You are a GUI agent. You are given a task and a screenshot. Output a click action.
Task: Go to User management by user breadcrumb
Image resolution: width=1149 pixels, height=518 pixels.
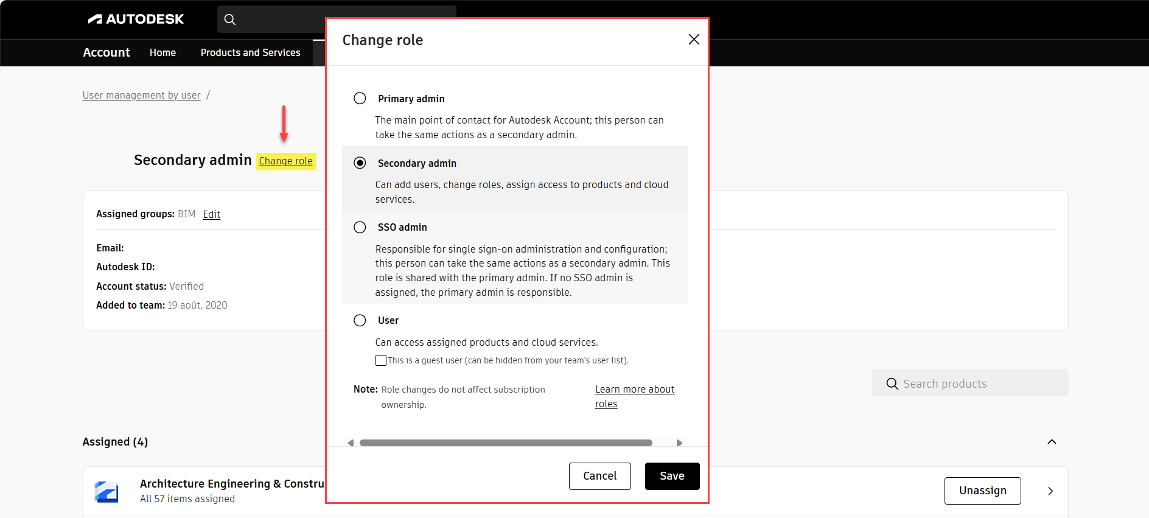pyautogui.click(x=141, y=95)
